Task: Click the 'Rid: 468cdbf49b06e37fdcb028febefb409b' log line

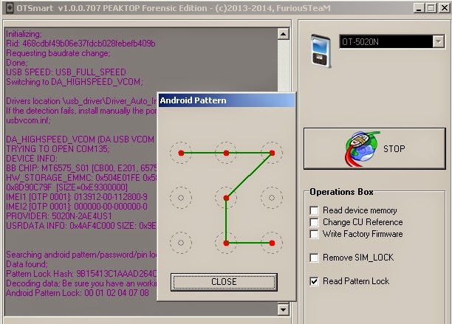Action: (x=81, y=44)
